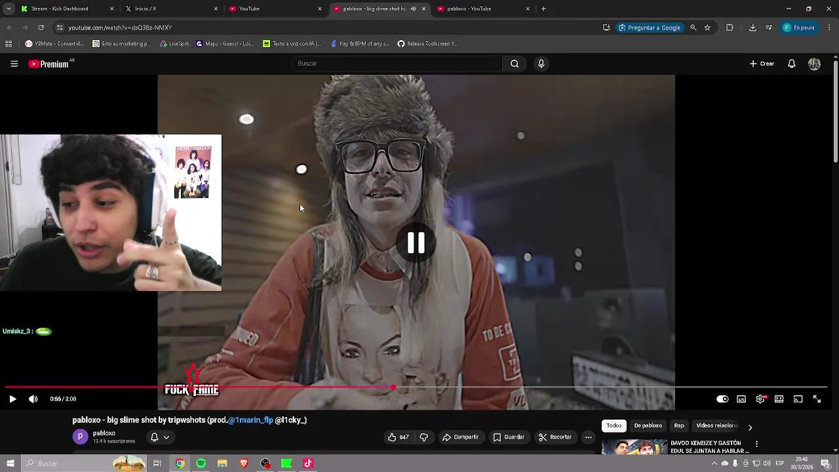Click the address bar URL
Image resolution: width=839 pixels, height=472 pixels.
pos(120,28)
